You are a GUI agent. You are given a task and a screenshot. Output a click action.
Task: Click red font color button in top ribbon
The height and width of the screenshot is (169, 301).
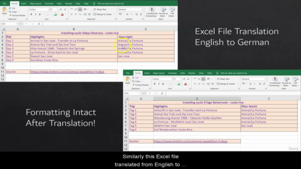[x=62, y=15]
